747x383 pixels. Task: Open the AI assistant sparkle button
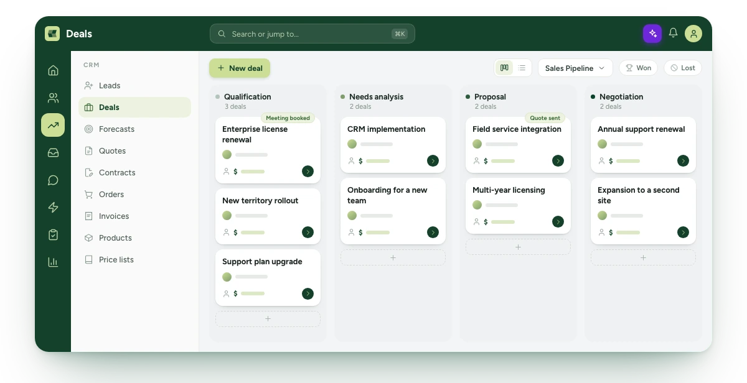tap(652, 34)
